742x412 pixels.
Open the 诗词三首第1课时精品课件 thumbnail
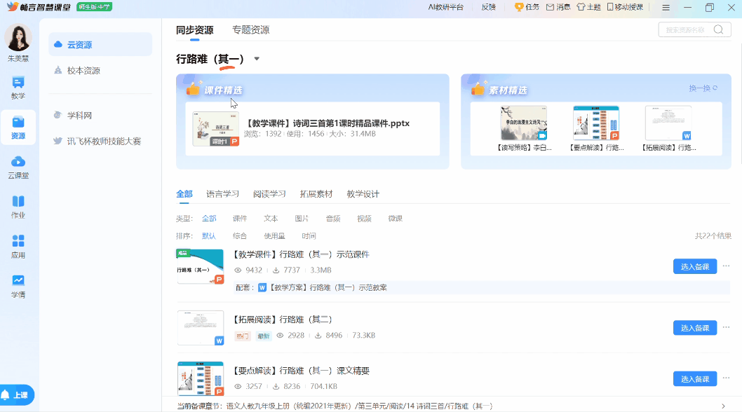(216, 129)
